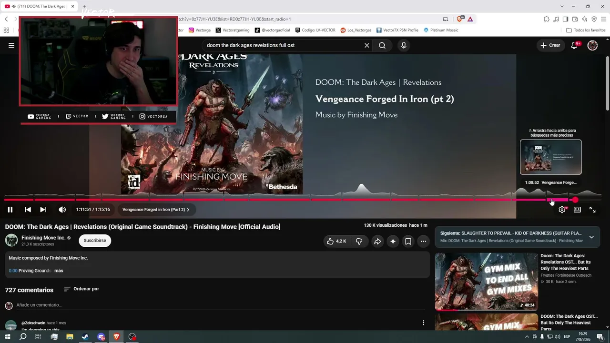
Task: Open the YouTube account avatar menu
Action: tap(592, 45)
